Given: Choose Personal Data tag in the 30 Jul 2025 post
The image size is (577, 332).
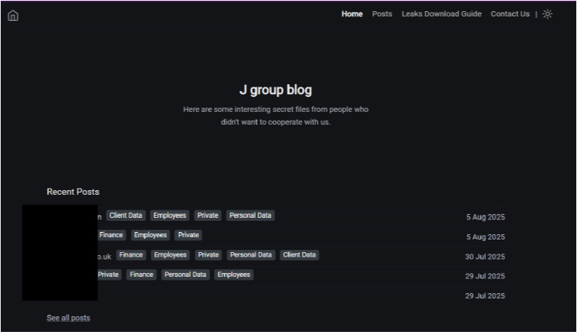Looking at the screenshot, I should [x=250, y=255].
